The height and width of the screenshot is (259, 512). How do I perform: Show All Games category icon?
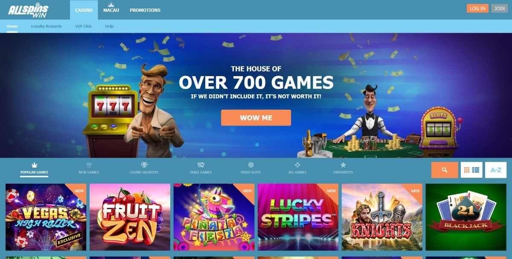297,165
